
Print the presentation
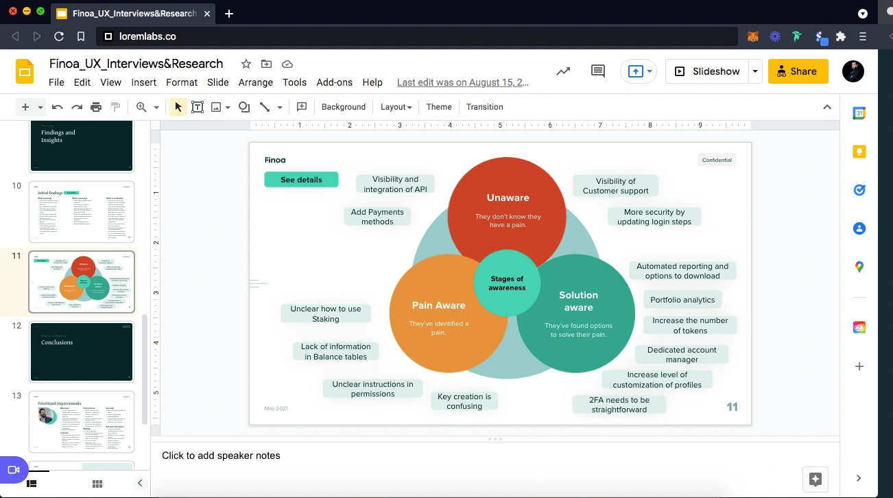click(x=96, y=107)
